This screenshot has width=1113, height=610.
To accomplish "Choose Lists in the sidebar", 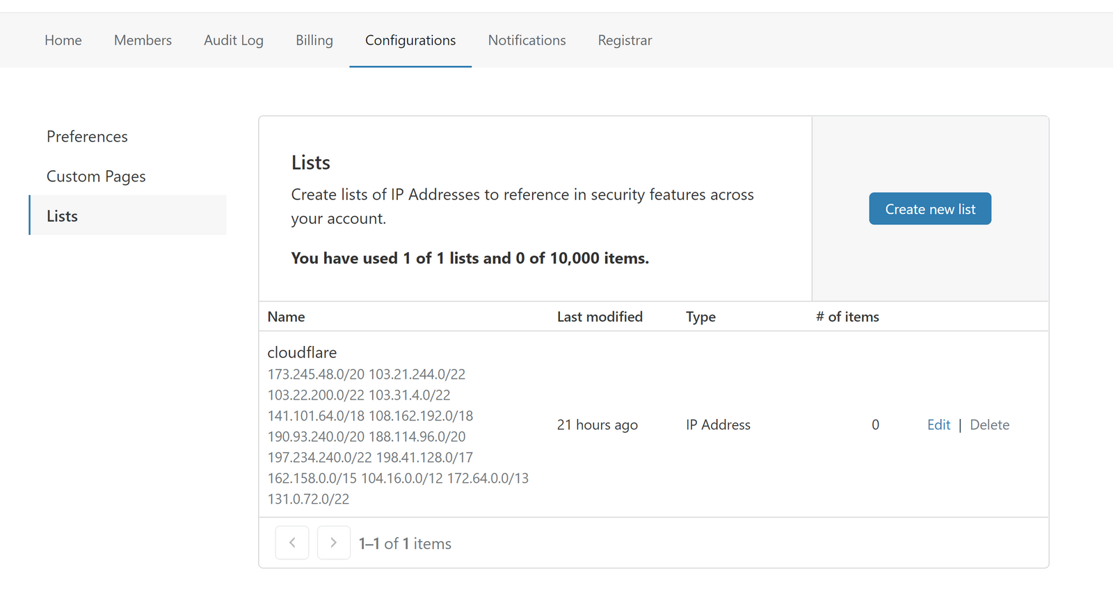I will pos(62,216).
